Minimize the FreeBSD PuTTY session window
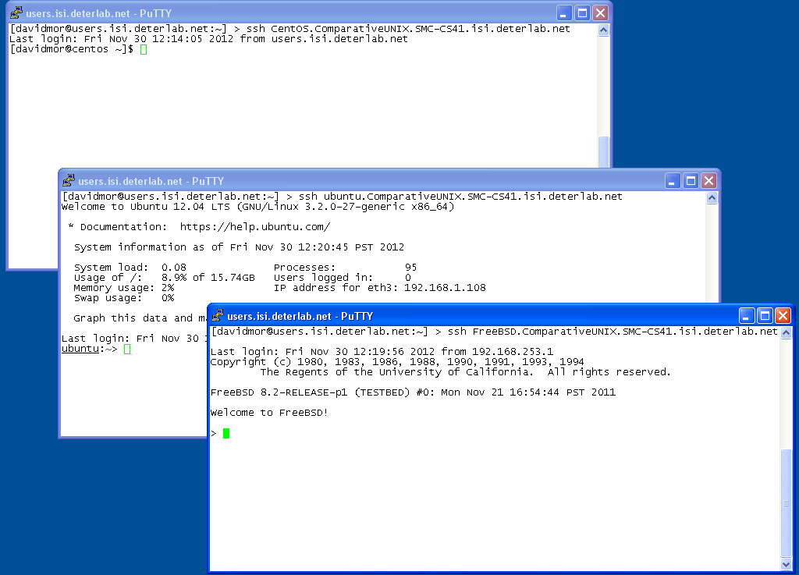The width and height of the screenshot is (799, 575). tap(747, 316)
